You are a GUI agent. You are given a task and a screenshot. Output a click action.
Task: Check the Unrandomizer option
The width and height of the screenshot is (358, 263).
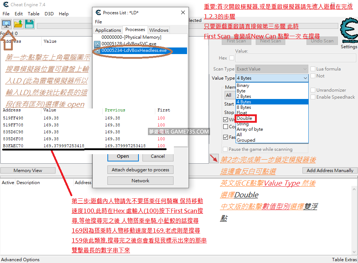(x=313, y=90)
